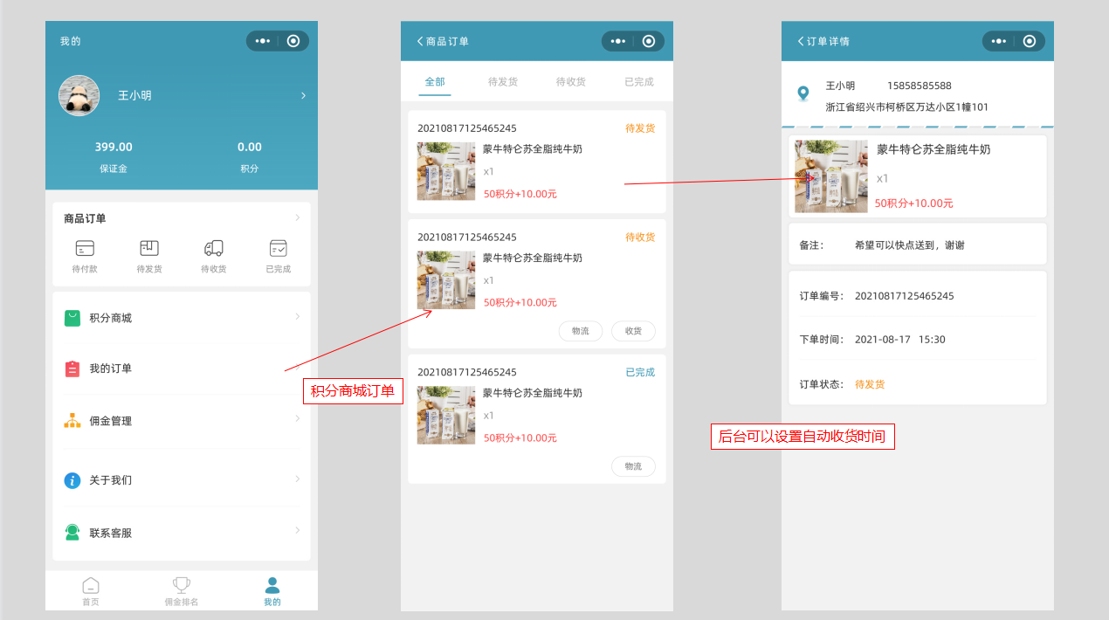Open 我的订单 row chevron
The width and height of the screenshot is (1109, 620).
click(x=298, y=369)
